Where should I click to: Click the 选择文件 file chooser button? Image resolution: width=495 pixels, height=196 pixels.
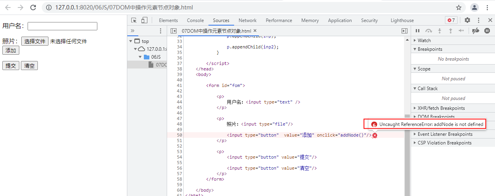(35, 41)
